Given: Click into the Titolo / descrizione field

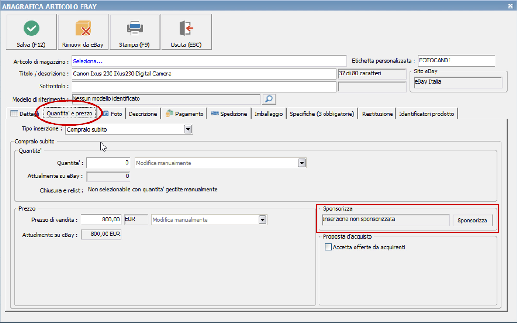Looking at the screenshot, I should [x=204, y=74].
